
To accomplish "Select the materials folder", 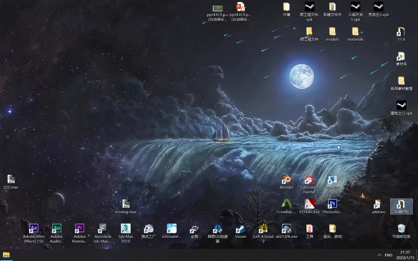I will coord(355,34).
